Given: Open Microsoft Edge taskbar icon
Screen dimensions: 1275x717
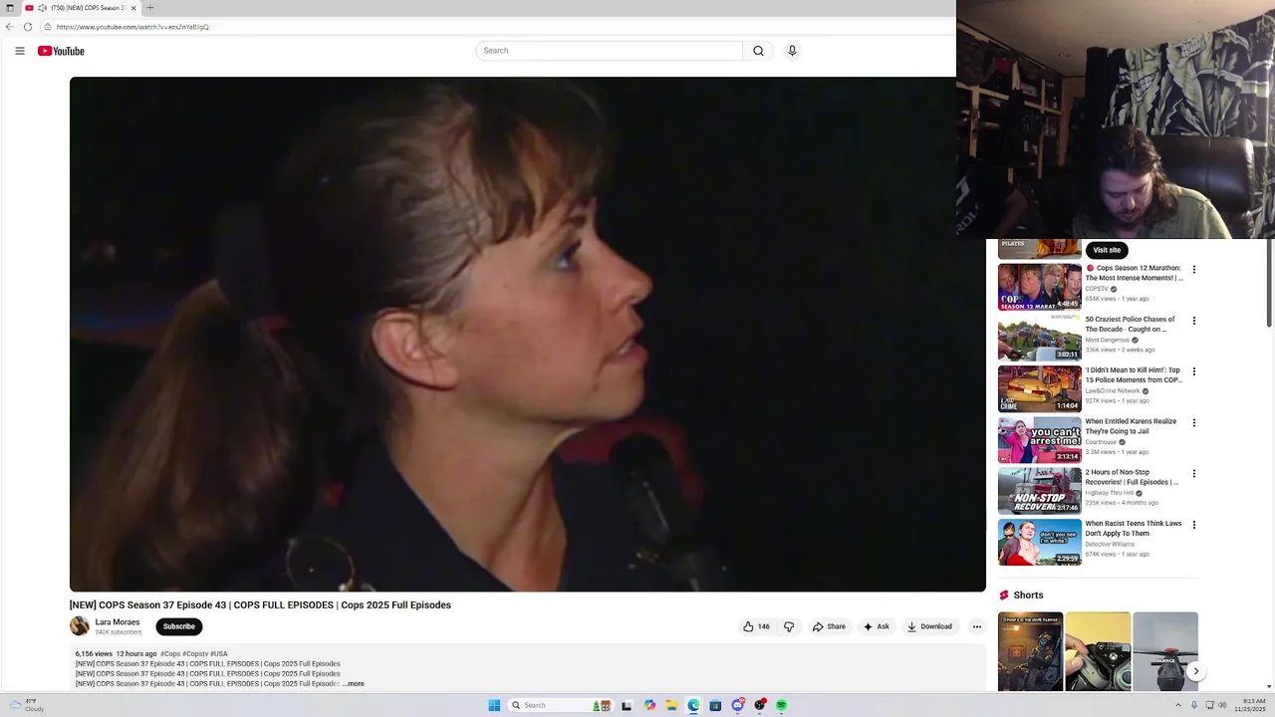Looking at the screenshot, I should click(693, 705).
